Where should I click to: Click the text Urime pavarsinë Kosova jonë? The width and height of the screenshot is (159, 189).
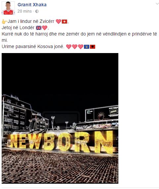click(x=33, y=46)
